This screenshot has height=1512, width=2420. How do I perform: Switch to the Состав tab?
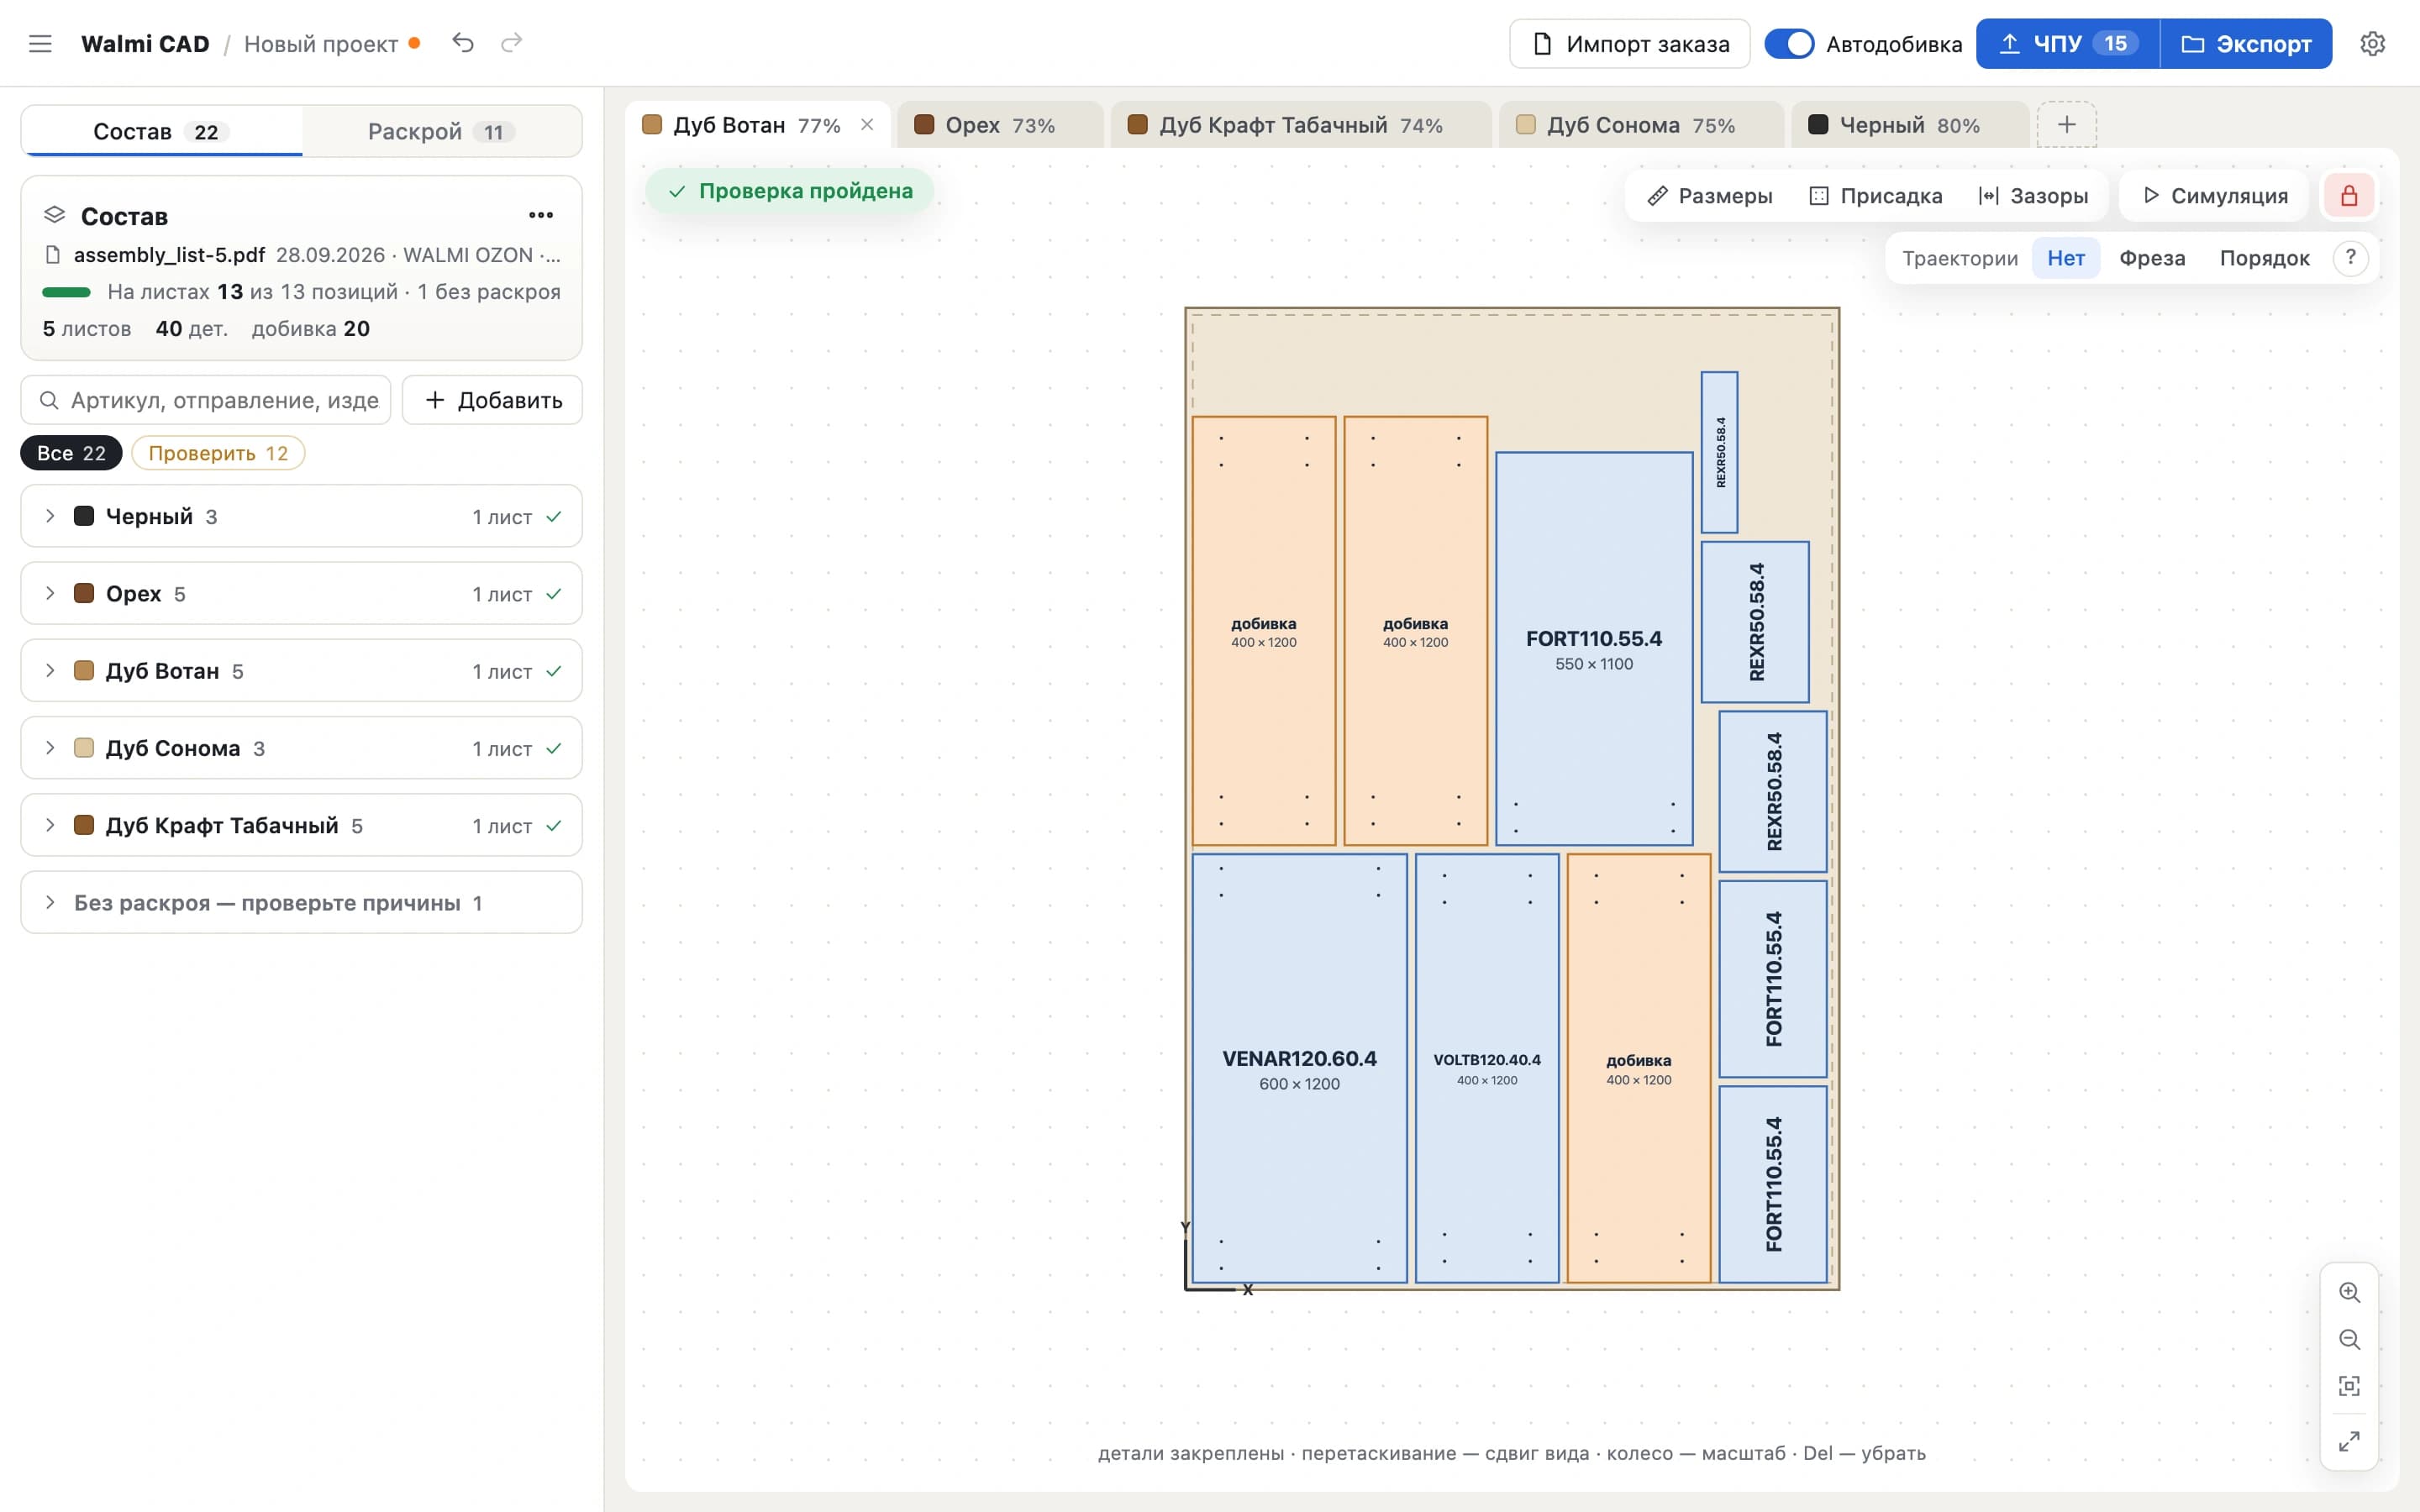pos(162,131)
